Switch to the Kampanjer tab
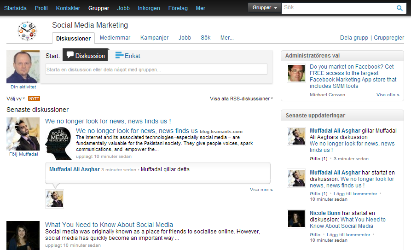Viewport: 411px width, 250px height. [154, 38]
